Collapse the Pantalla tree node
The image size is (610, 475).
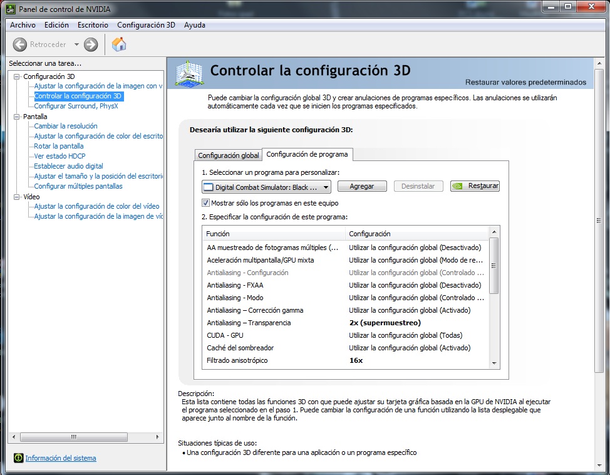pos(16,117)
